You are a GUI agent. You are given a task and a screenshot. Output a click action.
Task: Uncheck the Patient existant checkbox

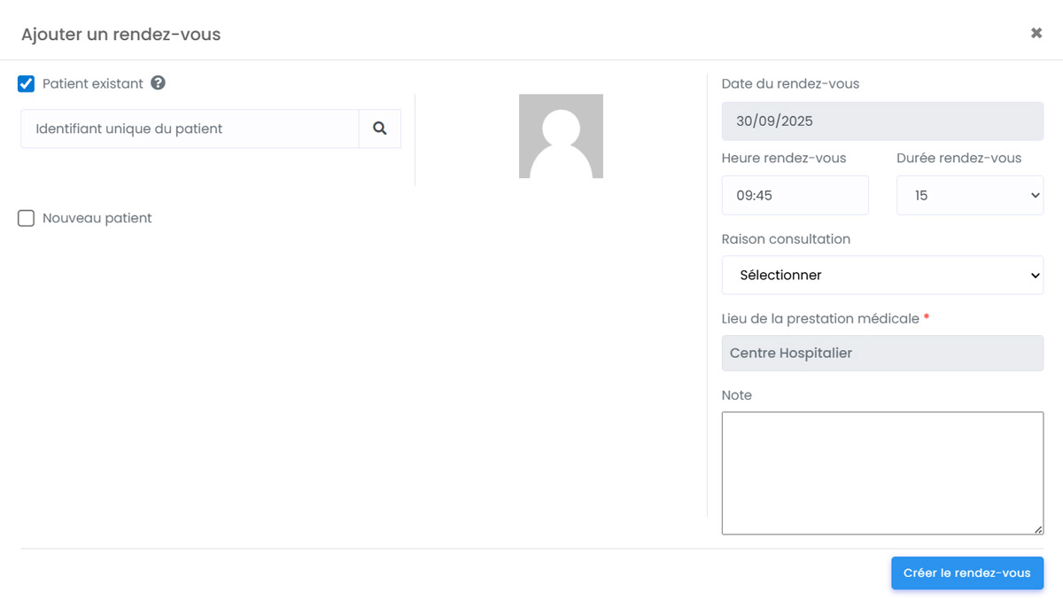(x=27, y=84)
